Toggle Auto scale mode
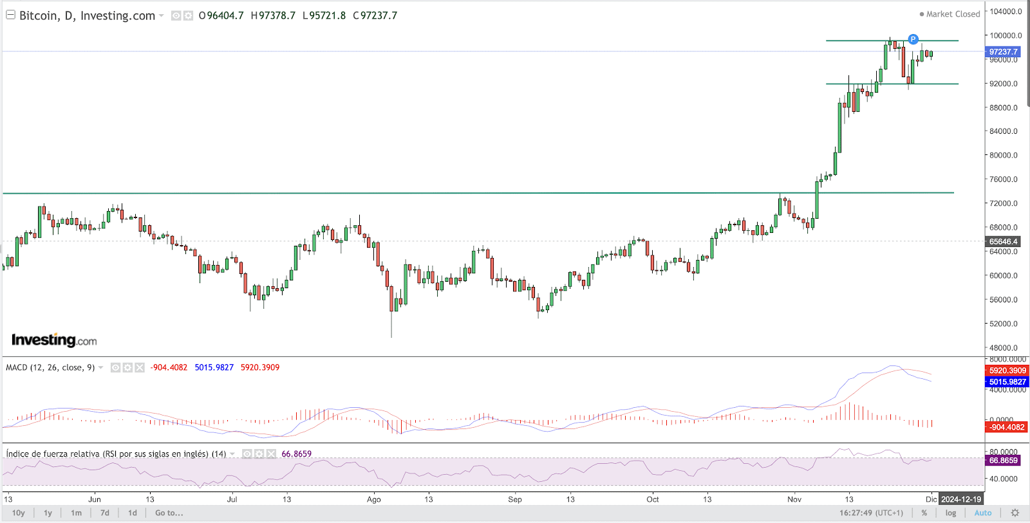 click(983, 513)
